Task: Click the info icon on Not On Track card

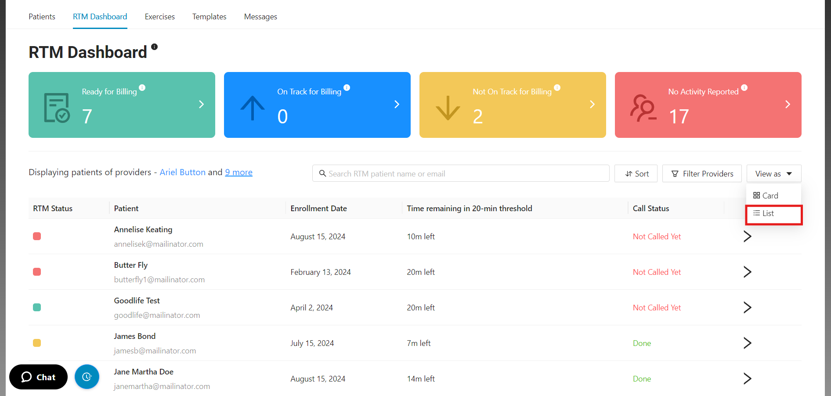Action: (x=557, y=88)
